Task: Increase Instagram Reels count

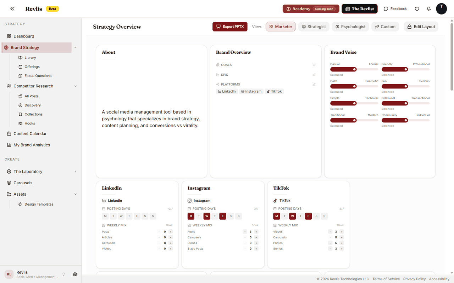Action: (x=256, y=232)
